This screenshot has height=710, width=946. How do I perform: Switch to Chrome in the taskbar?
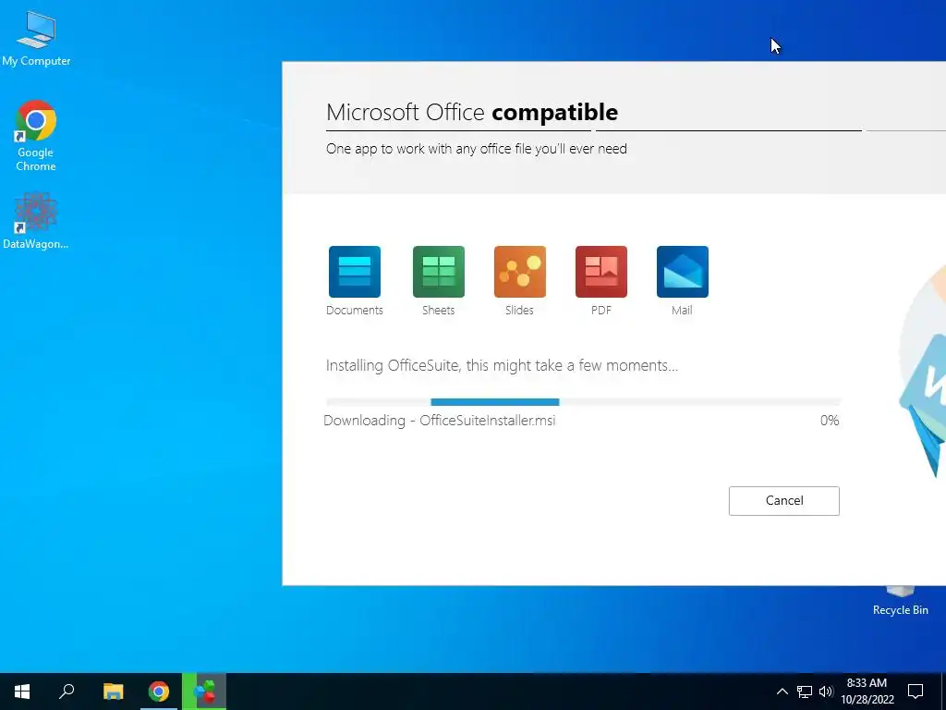(159, 692)
